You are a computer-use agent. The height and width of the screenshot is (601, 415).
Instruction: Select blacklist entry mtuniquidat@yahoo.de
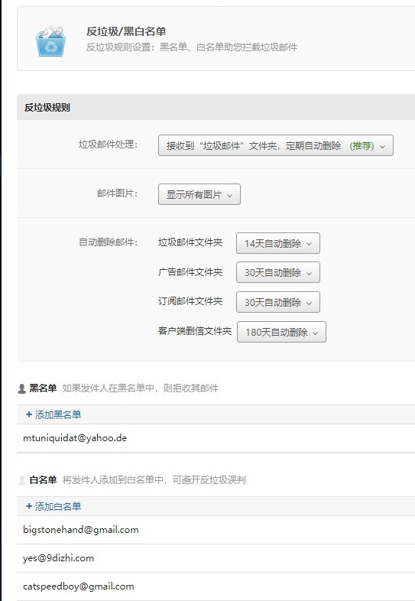(216, 438)
